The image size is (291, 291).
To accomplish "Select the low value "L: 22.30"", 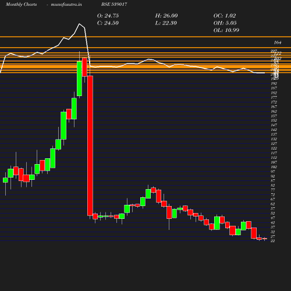I will pyautogui.click(x=166, y=23).
